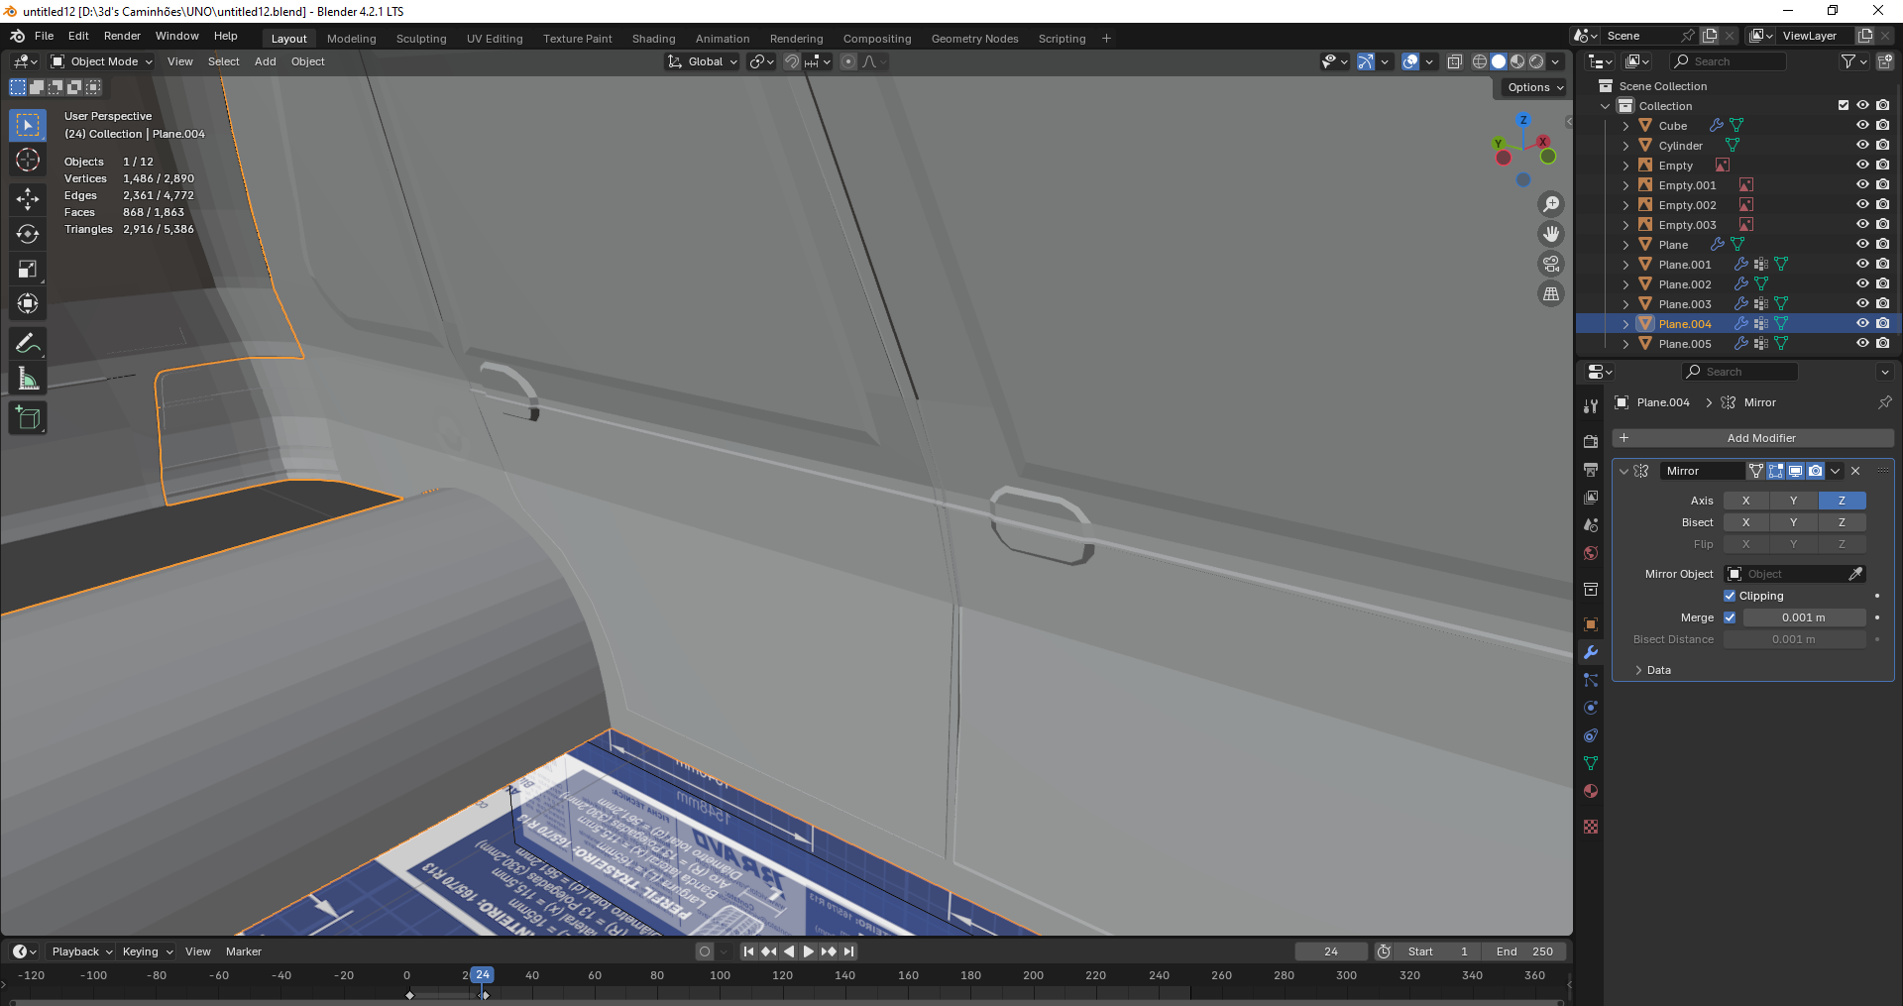Open the Material properties tab
This screenshot has width=1903, height=1006.
pyautogui.click(x=1591, y=791)
